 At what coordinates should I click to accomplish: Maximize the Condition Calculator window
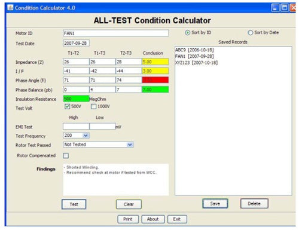pyautogui.click(x=285, y=8)
